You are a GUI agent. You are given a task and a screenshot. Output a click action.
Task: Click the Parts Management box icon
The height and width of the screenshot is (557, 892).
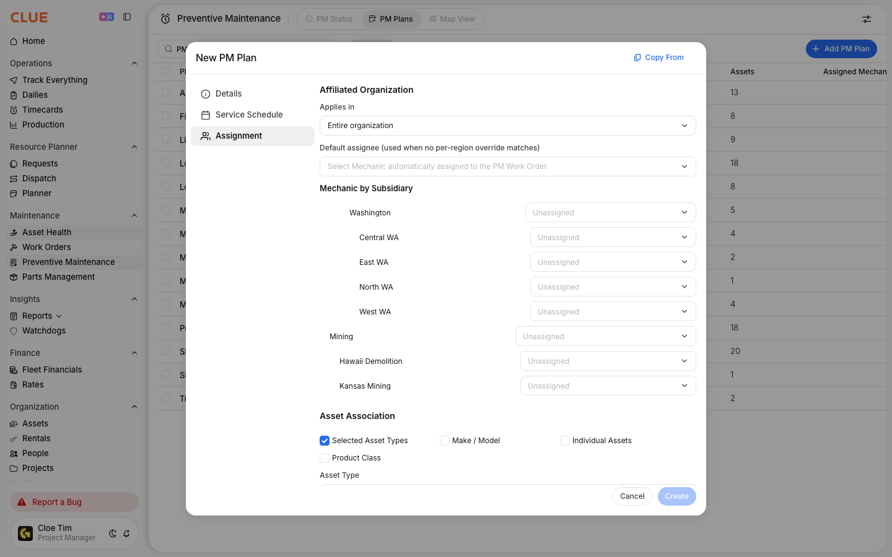tap(14, 277)
